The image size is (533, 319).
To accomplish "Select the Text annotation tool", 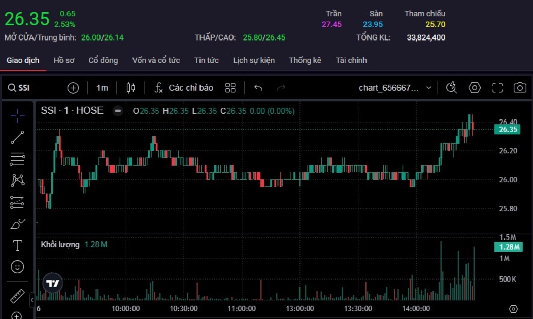I will click(x=17, y=246).
